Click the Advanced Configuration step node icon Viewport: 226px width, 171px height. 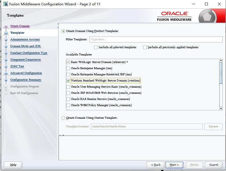6,73
